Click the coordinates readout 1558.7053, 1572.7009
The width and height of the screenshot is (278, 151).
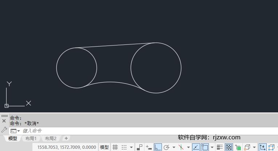click(x=67, y=147)
